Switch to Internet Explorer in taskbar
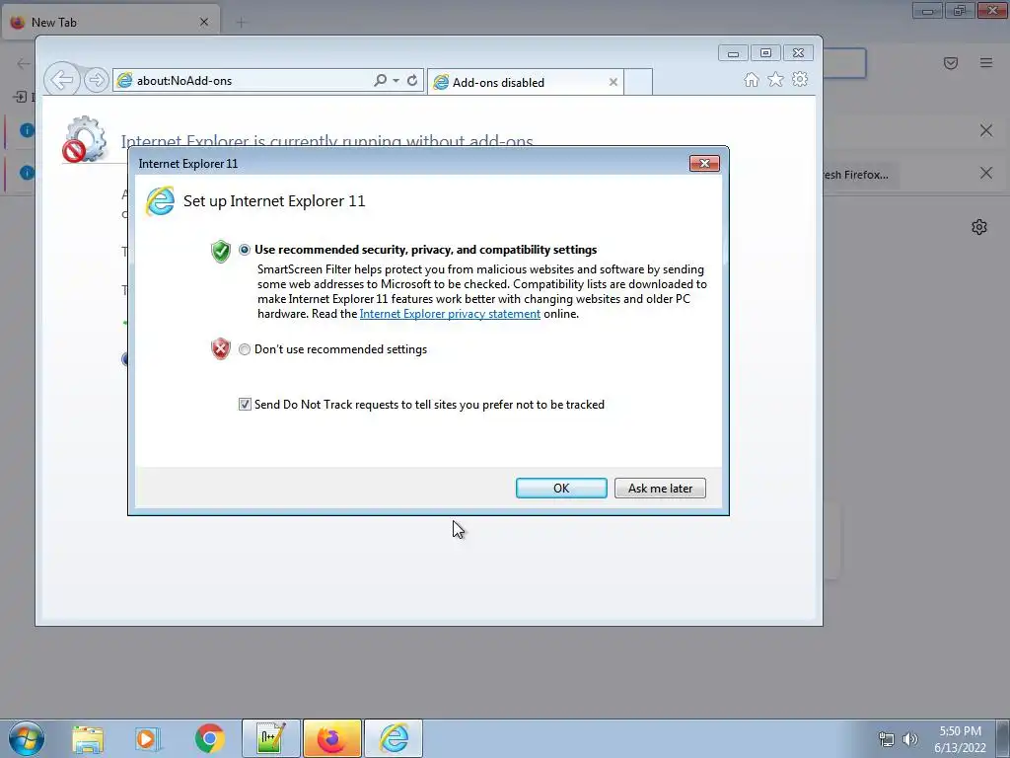Image resolution: width=1010 pixels, height=758 pixels. click(394, 738)
